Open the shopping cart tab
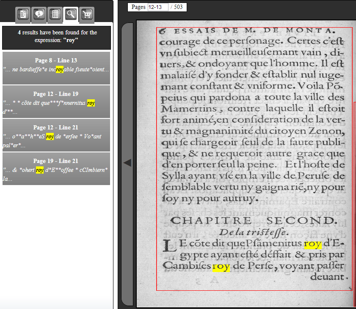The height and width of the screenshot is (309, 356). pos(87,14)
